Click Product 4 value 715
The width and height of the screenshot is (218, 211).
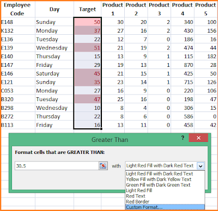[x=183, y=82]
